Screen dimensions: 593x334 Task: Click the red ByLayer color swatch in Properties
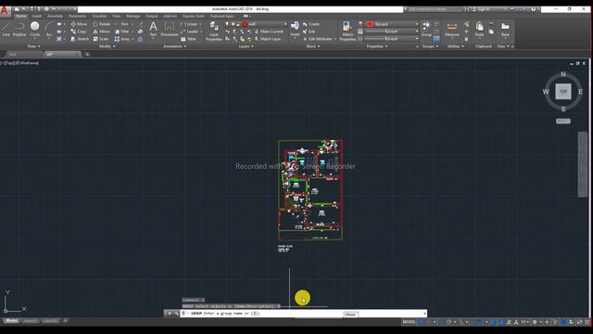(371, 24)
